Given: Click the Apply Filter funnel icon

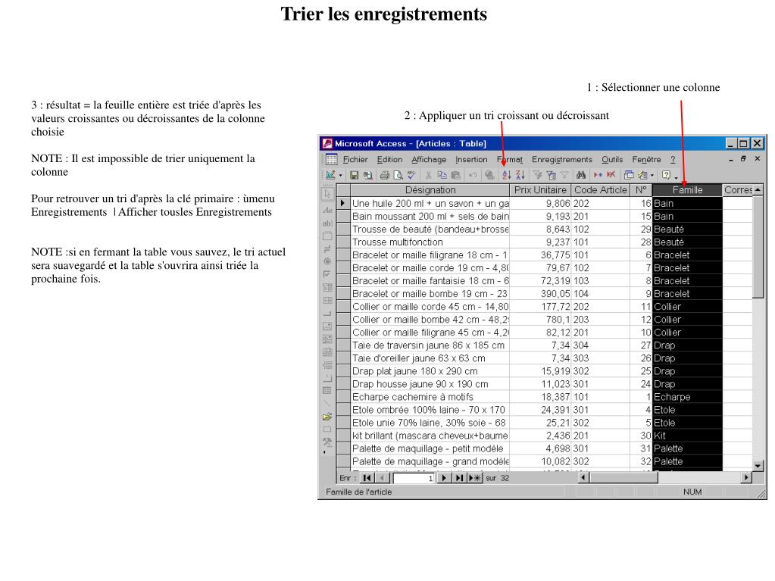Looking at the screenshot, I should click(x=564, y=175).
